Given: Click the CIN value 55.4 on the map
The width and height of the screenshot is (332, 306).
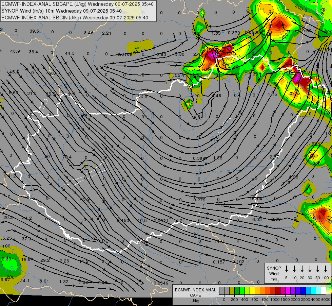Looking at the screenshot, I should [x=179, y=75].
